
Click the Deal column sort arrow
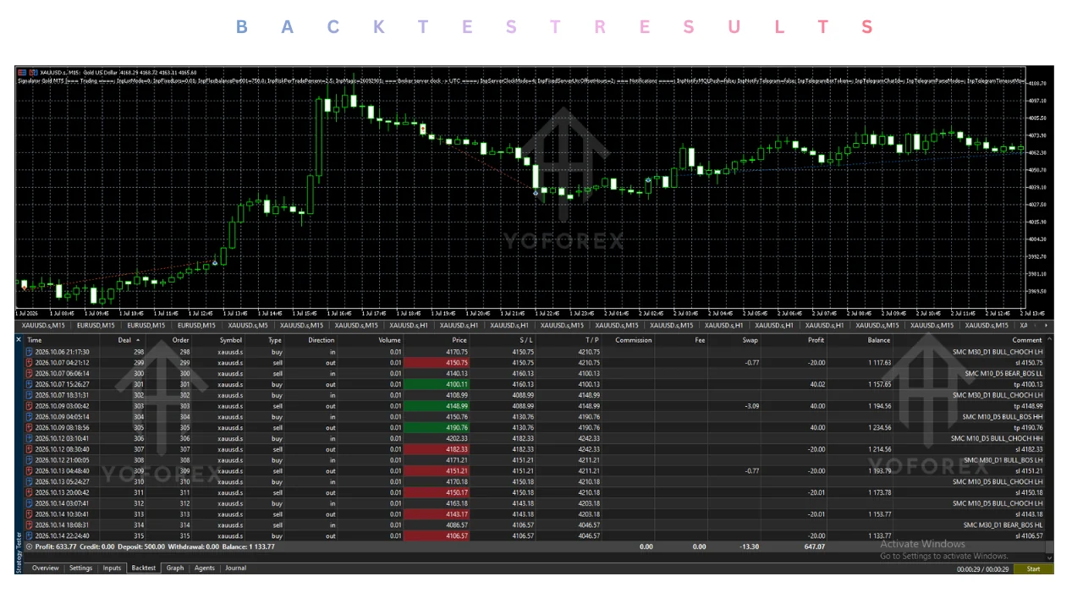coord(138,340)
